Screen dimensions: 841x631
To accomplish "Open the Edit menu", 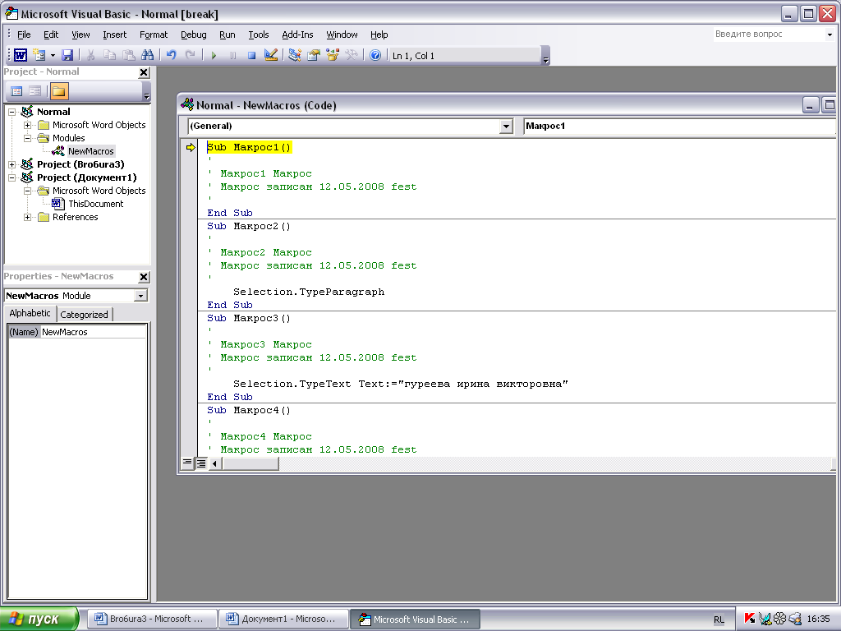I will point(51,35).
